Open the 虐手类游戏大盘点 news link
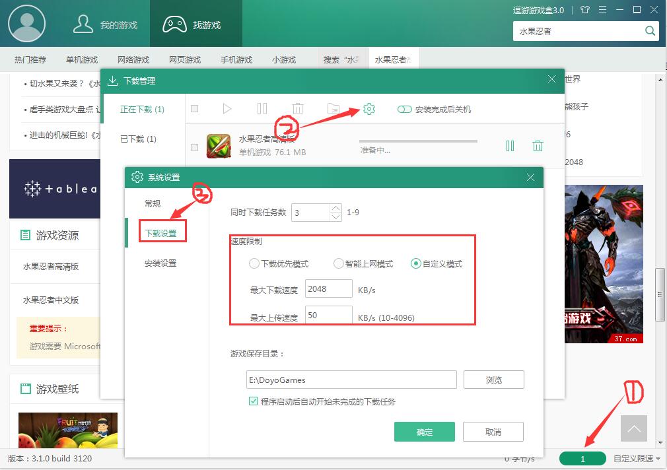Viewport: 667px width, 470px height. 64,110
